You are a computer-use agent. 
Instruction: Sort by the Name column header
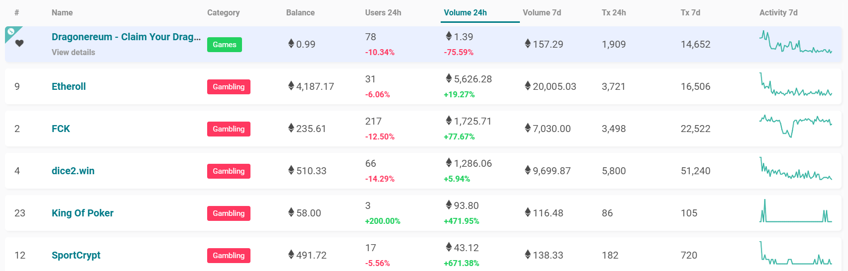[62, 12]
